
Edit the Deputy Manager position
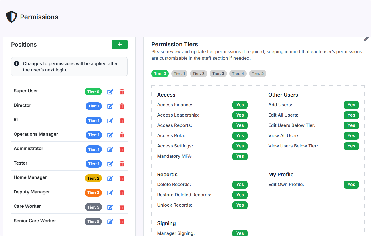[110, 193]
